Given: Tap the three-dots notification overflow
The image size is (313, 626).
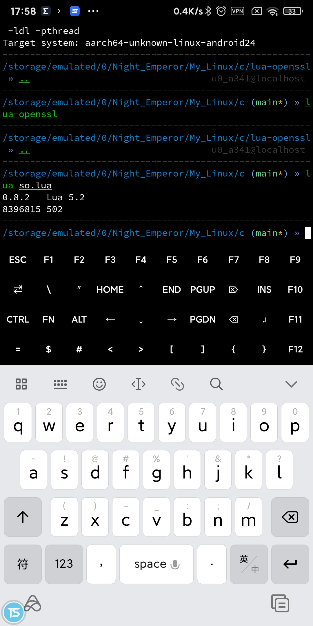Looking at the screenshot, I should click(93, 11).
